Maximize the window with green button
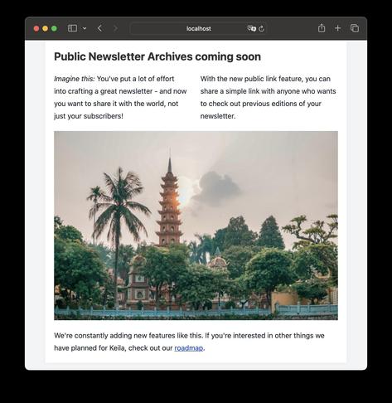 pos(54,28)
